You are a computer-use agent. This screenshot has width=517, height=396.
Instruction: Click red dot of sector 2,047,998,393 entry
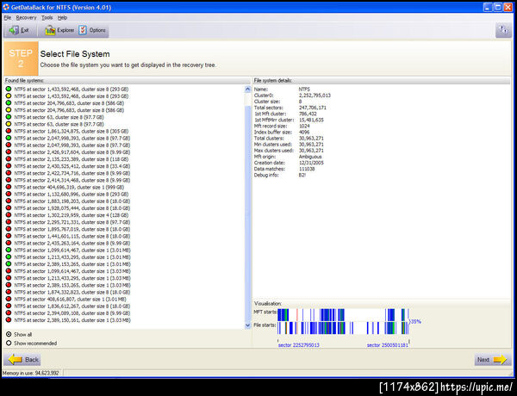point(9,145)
